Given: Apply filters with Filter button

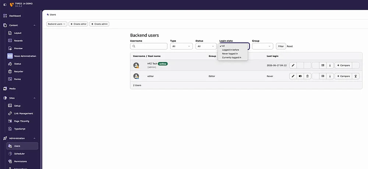Looking at the screenshot, I should 281,46.
